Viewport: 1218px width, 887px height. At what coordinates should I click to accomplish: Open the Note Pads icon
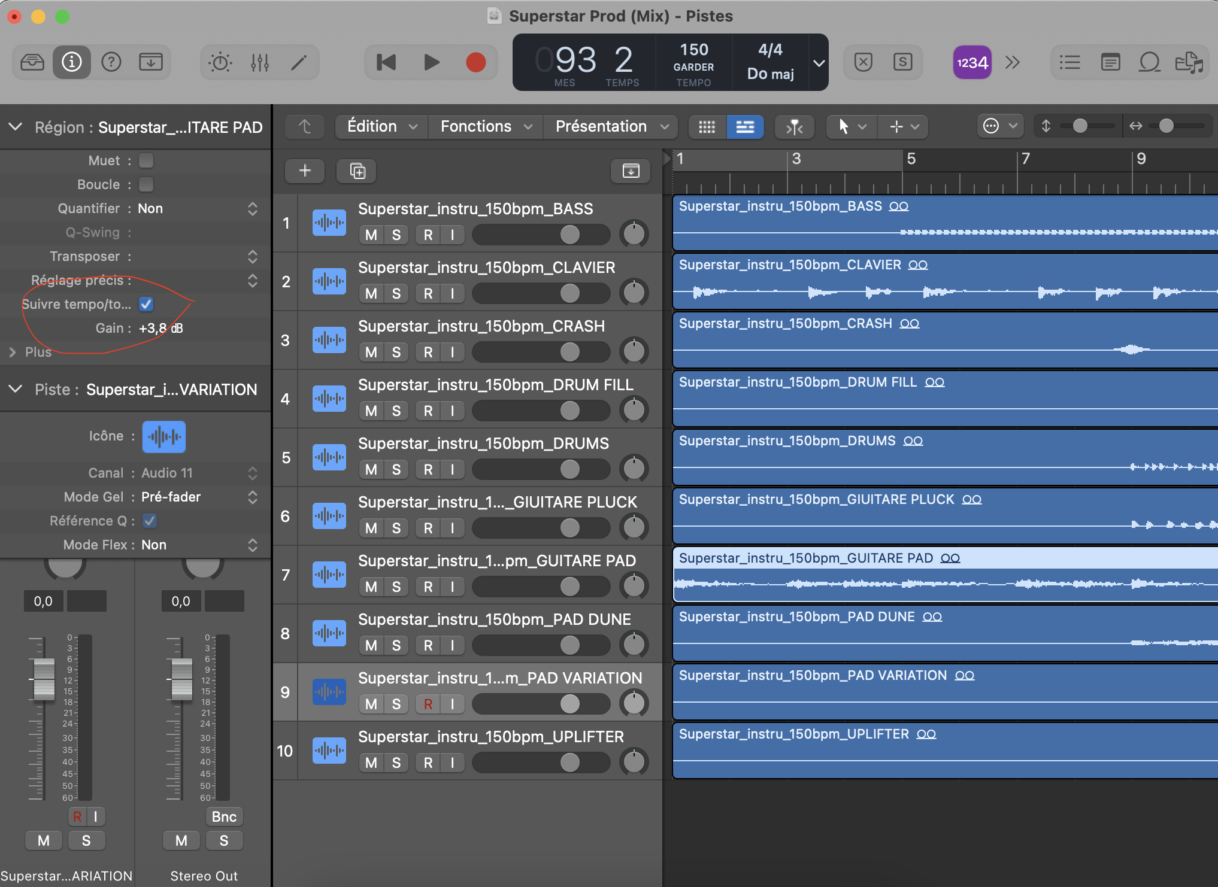1110,62
